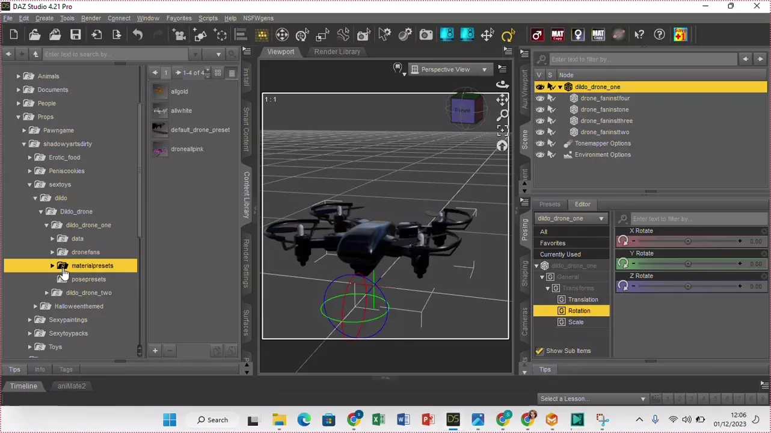
Task: Toggle visibility of Environment Options node
Action: tap(539, 155)
